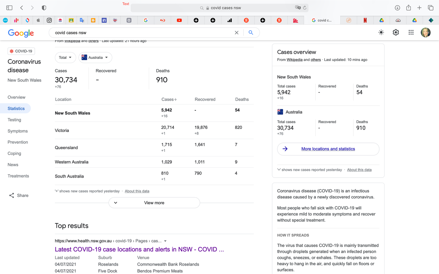Viewport: 439px width, 274px height.
Task: Select Overview in COVID-19 sidebar
Action: pyautogui.click(x=16, y=97)
